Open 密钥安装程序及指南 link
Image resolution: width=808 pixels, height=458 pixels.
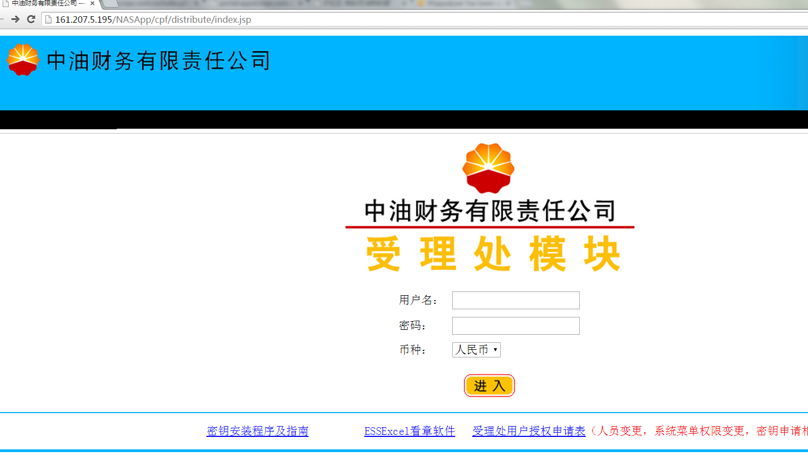pyautogui.click(x=257, y=431)
